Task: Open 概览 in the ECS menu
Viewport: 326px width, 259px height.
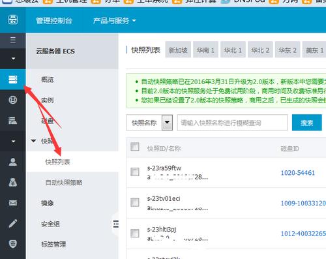Action: (48, 80)
